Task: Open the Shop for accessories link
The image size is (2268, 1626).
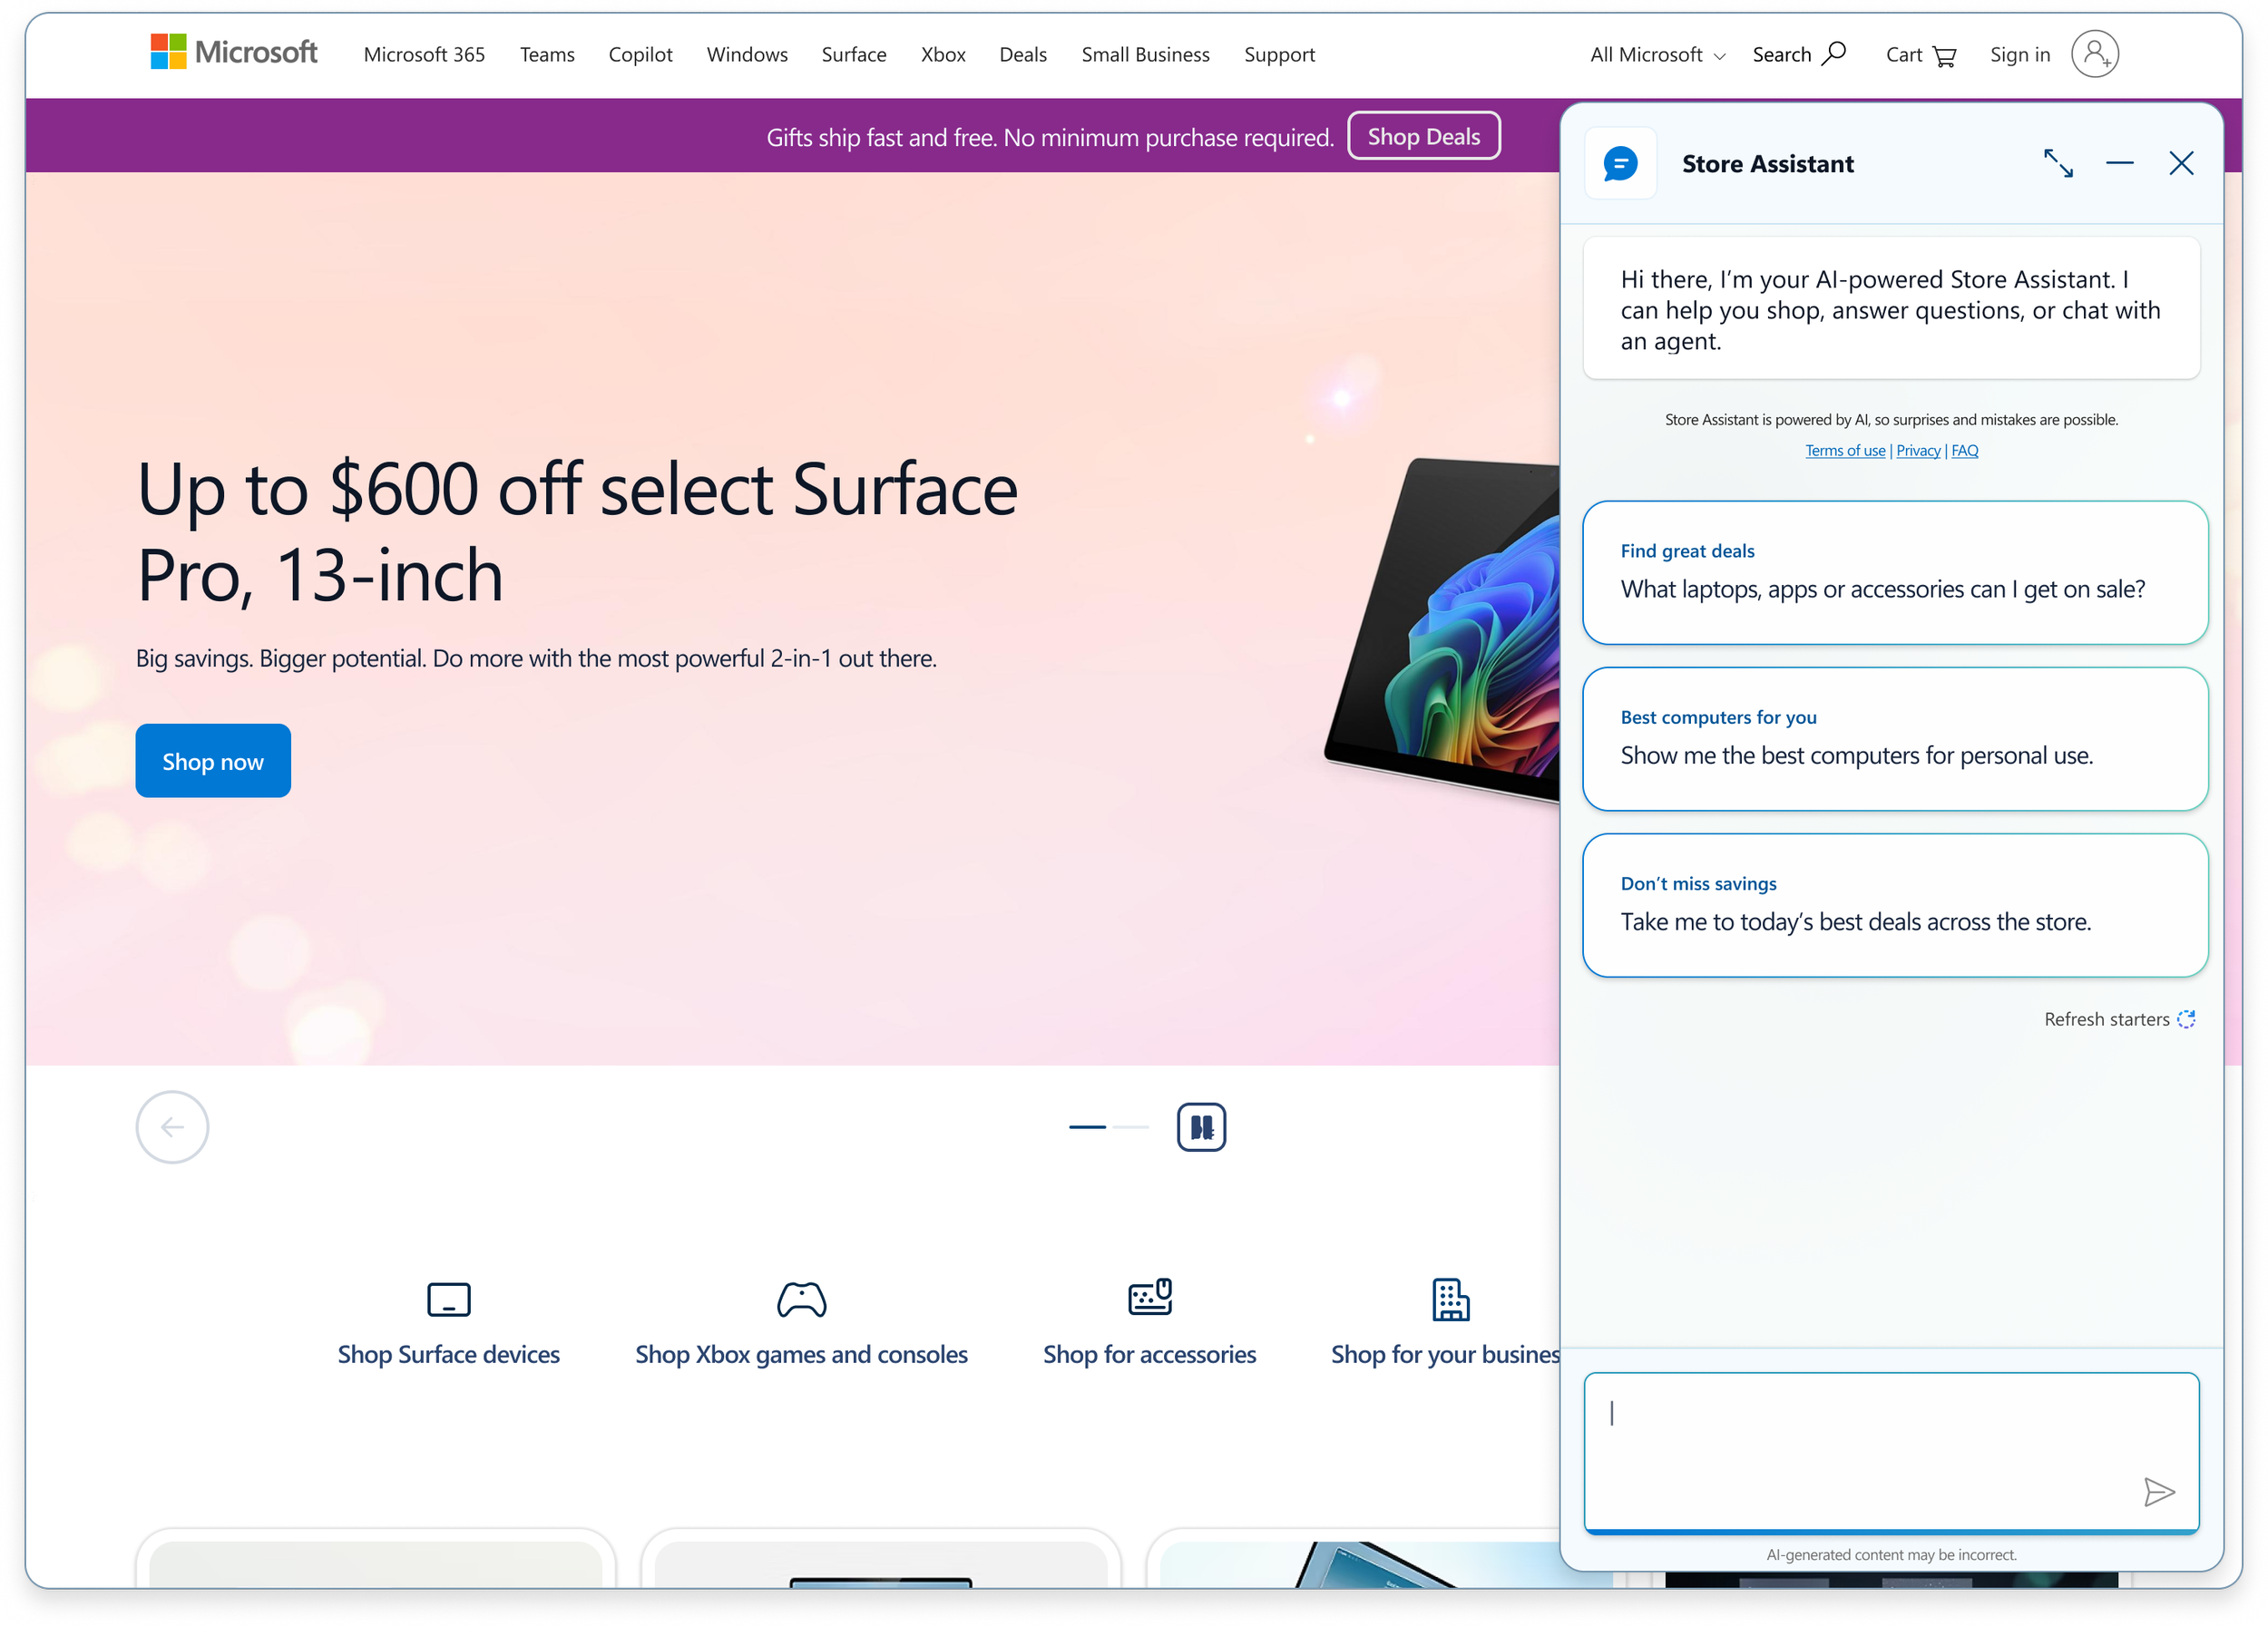Action: [1150, 1355]
